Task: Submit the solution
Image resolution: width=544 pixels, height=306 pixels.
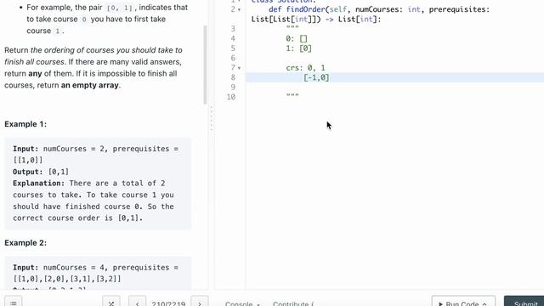Action: click(525, 303)
